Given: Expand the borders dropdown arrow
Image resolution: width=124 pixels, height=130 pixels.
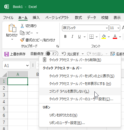Looking at the screenshot, I should 97,37.
